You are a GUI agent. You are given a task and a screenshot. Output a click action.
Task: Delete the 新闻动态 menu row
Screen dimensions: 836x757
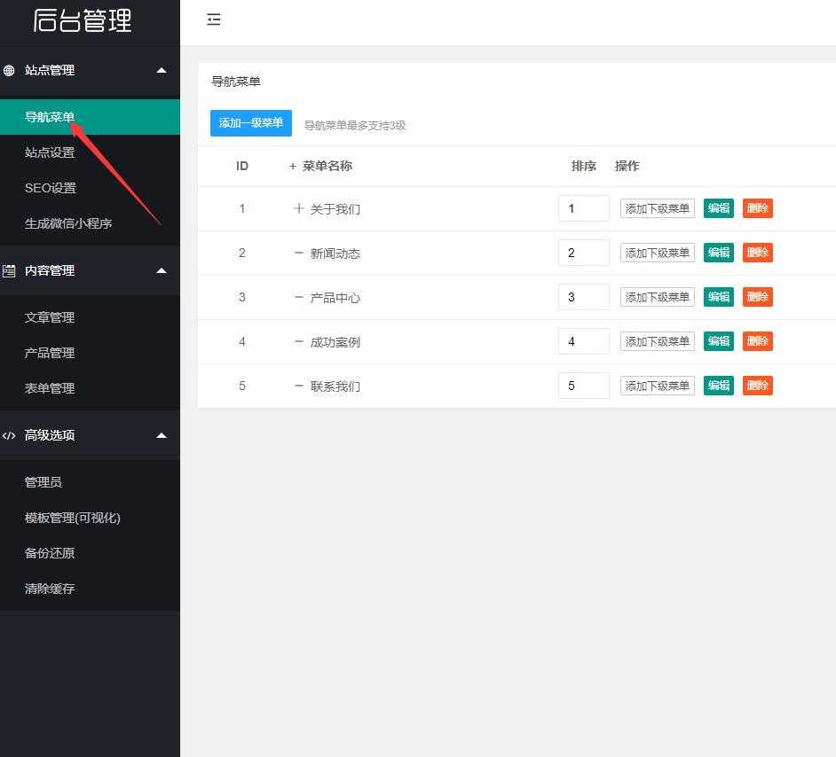(x=758, y=253)
